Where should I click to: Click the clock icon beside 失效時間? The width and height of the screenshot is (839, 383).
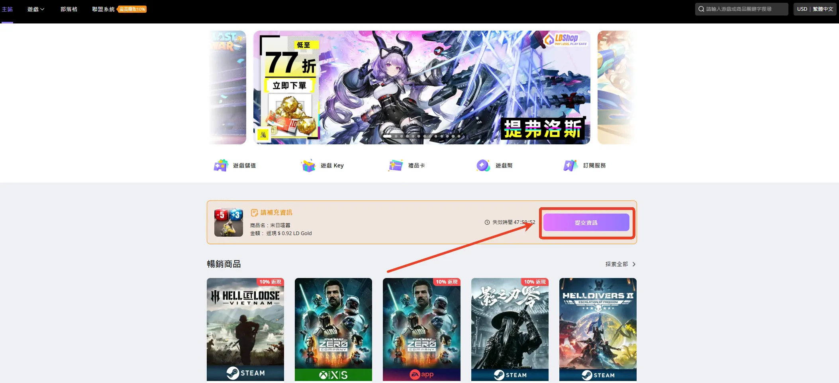tap(487, 222)
